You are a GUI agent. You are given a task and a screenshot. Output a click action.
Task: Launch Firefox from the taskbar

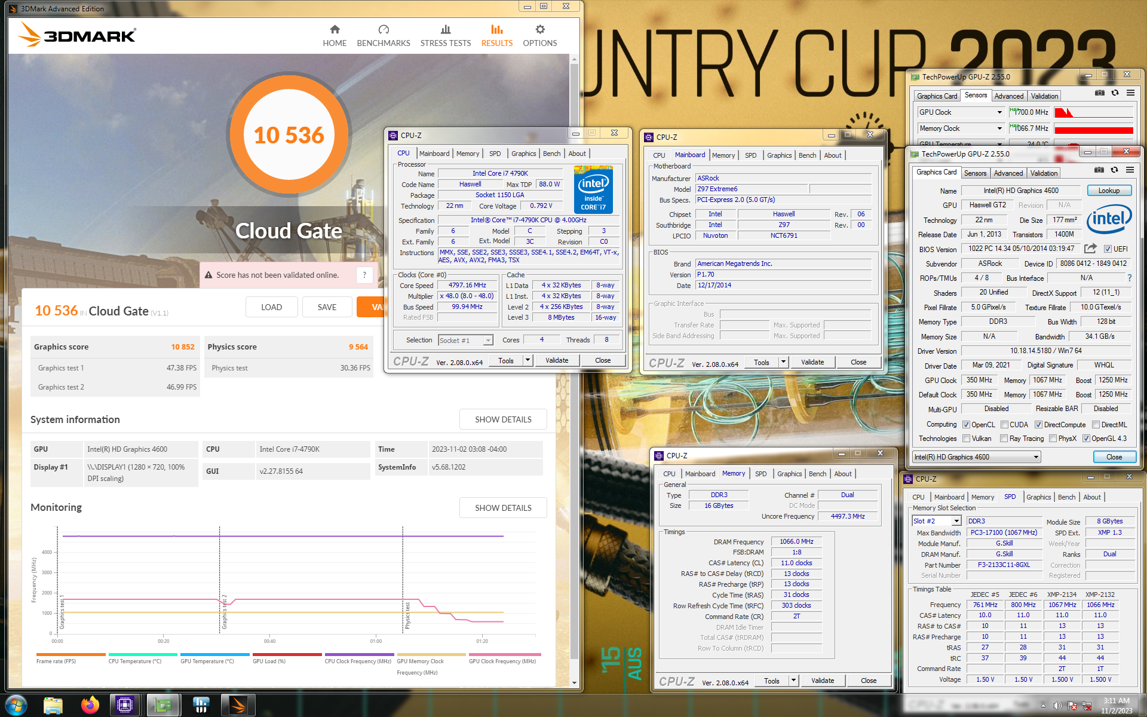coord(90,706)
